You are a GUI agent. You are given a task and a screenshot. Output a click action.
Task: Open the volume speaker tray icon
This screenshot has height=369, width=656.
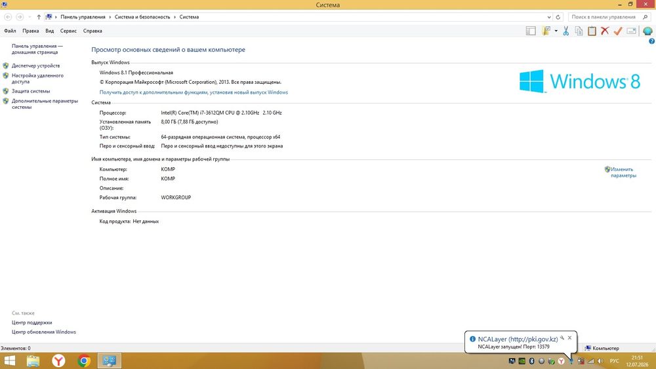600,361
